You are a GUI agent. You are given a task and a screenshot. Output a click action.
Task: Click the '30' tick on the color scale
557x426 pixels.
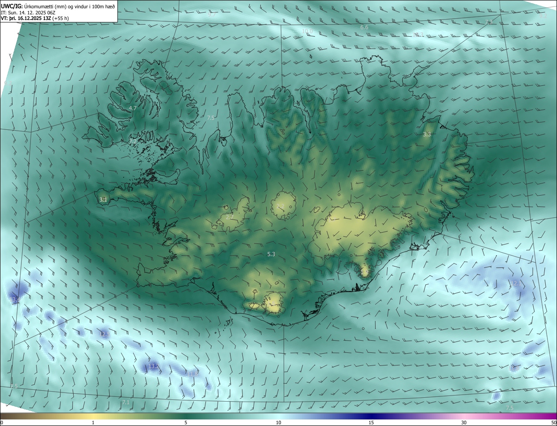point(464,423)
